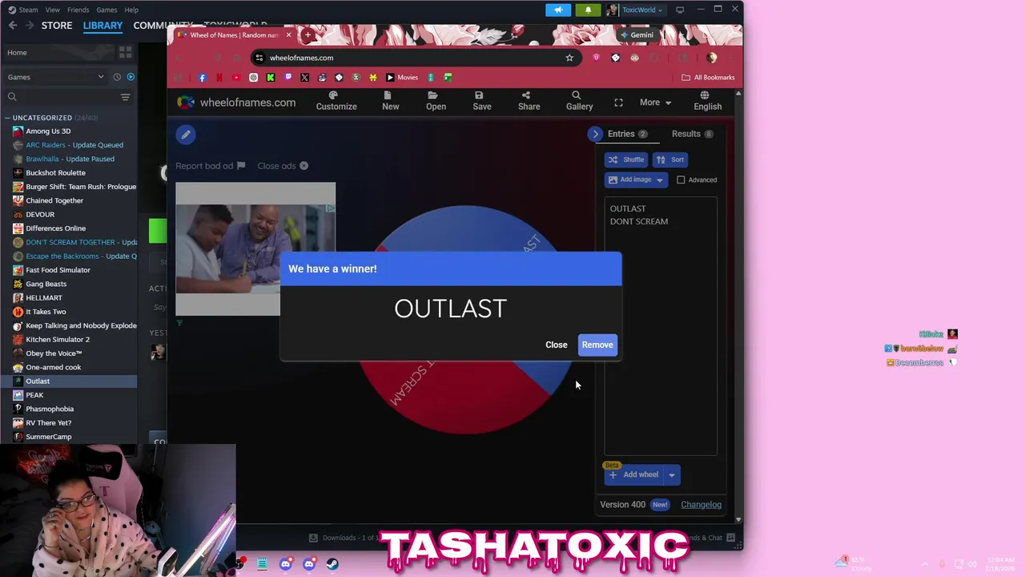1025x577 pixels.
Task: Toggle fullscreen mode on Wheel of Names
Action: tap(618, 103)
